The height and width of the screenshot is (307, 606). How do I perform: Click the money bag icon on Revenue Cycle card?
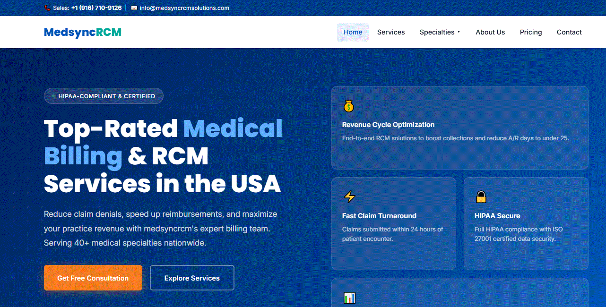[x=348, y=106]
